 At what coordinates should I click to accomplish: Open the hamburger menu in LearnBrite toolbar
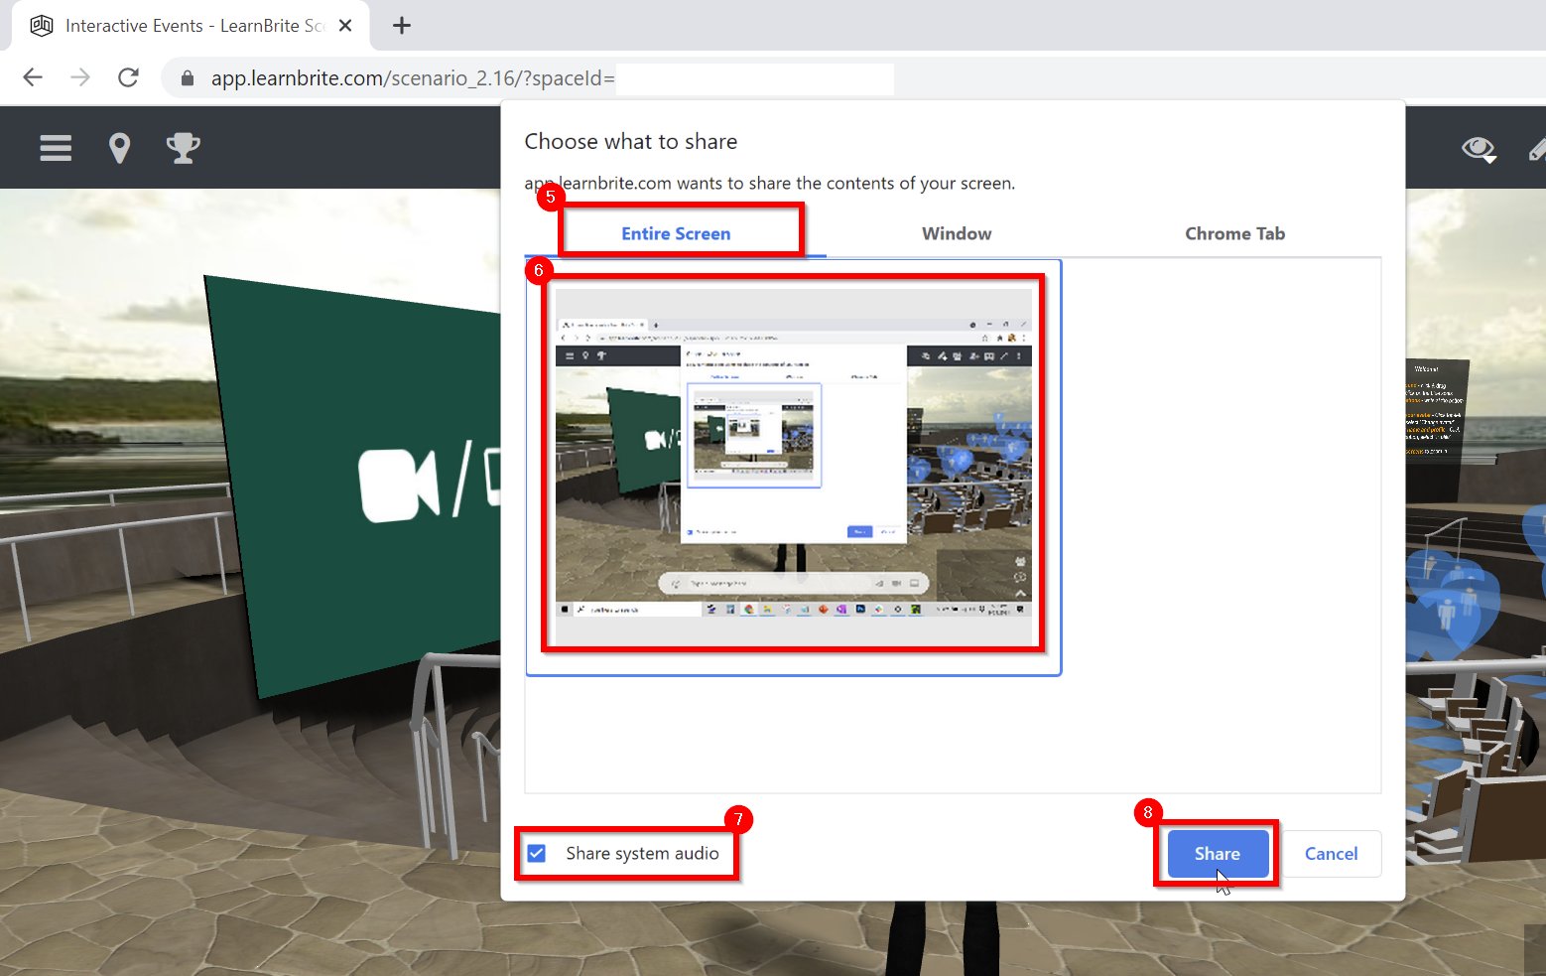(56, 148)
